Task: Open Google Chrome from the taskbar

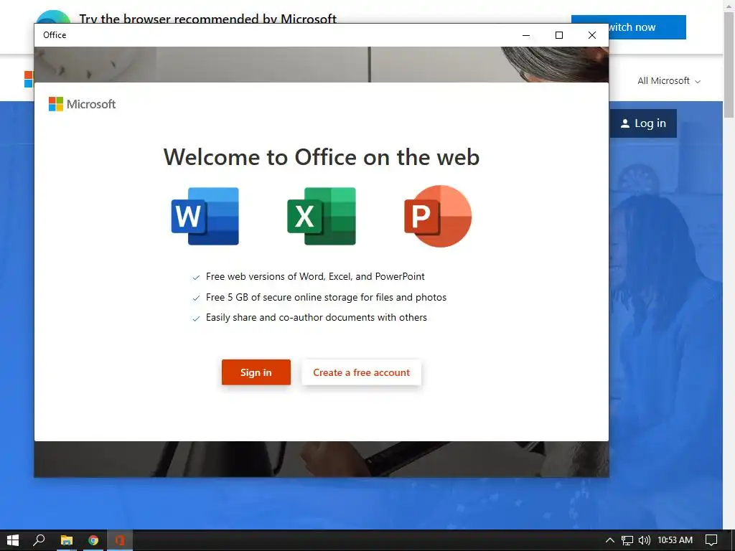Action: (93, 540)
